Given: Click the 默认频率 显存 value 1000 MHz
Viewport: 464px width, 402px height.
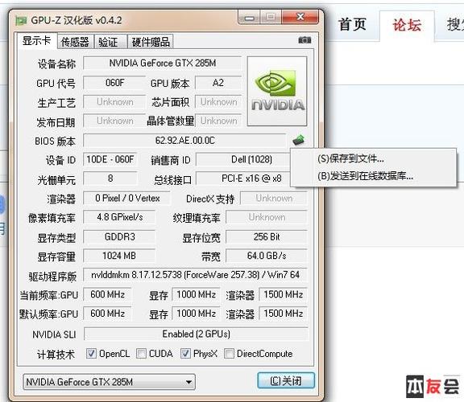Looking at the screenshot, I should coord(196,314).
